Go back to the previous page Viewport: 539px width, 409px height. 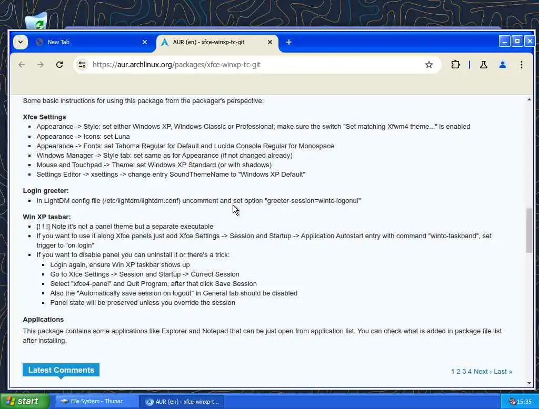tap(22, 65)
